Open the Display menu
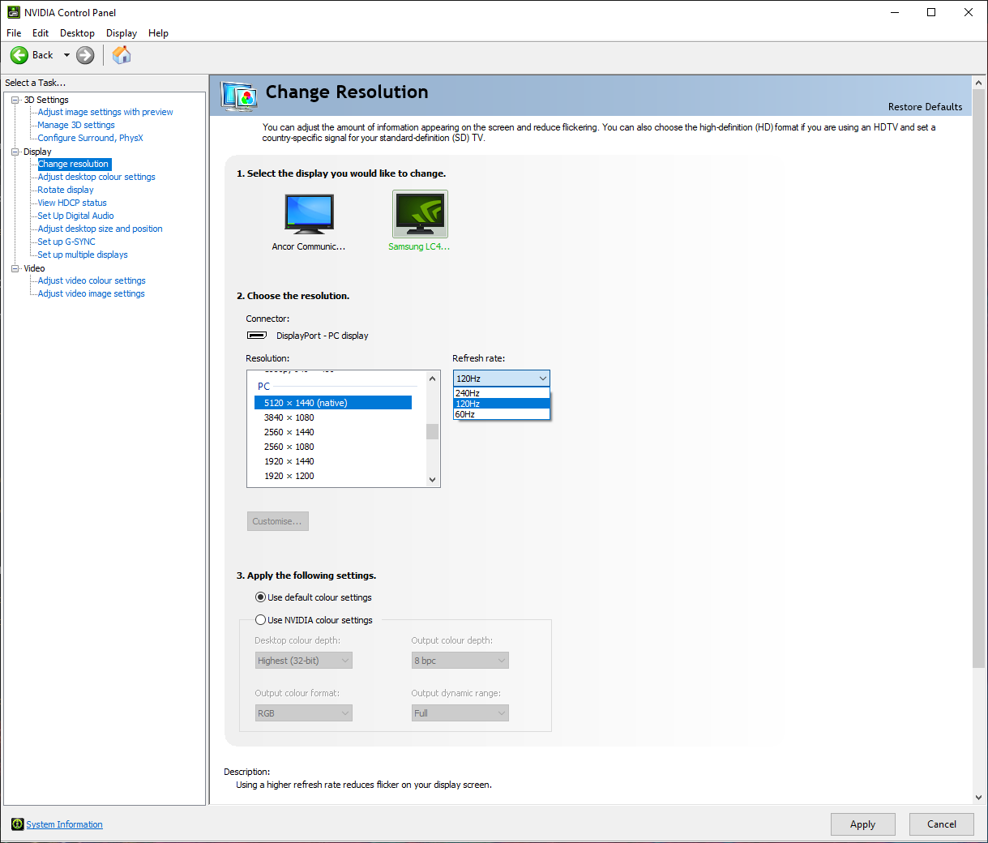Screen dimensions: 988x843 click(122, 33)
